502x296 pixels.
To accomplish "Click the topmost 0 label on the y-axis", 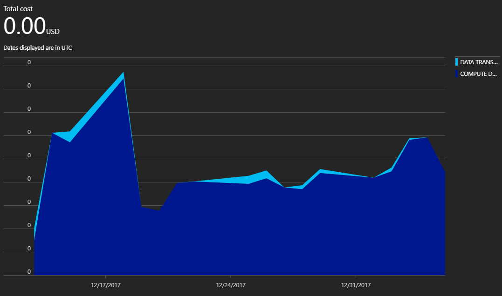I will [x=29, y=62].
